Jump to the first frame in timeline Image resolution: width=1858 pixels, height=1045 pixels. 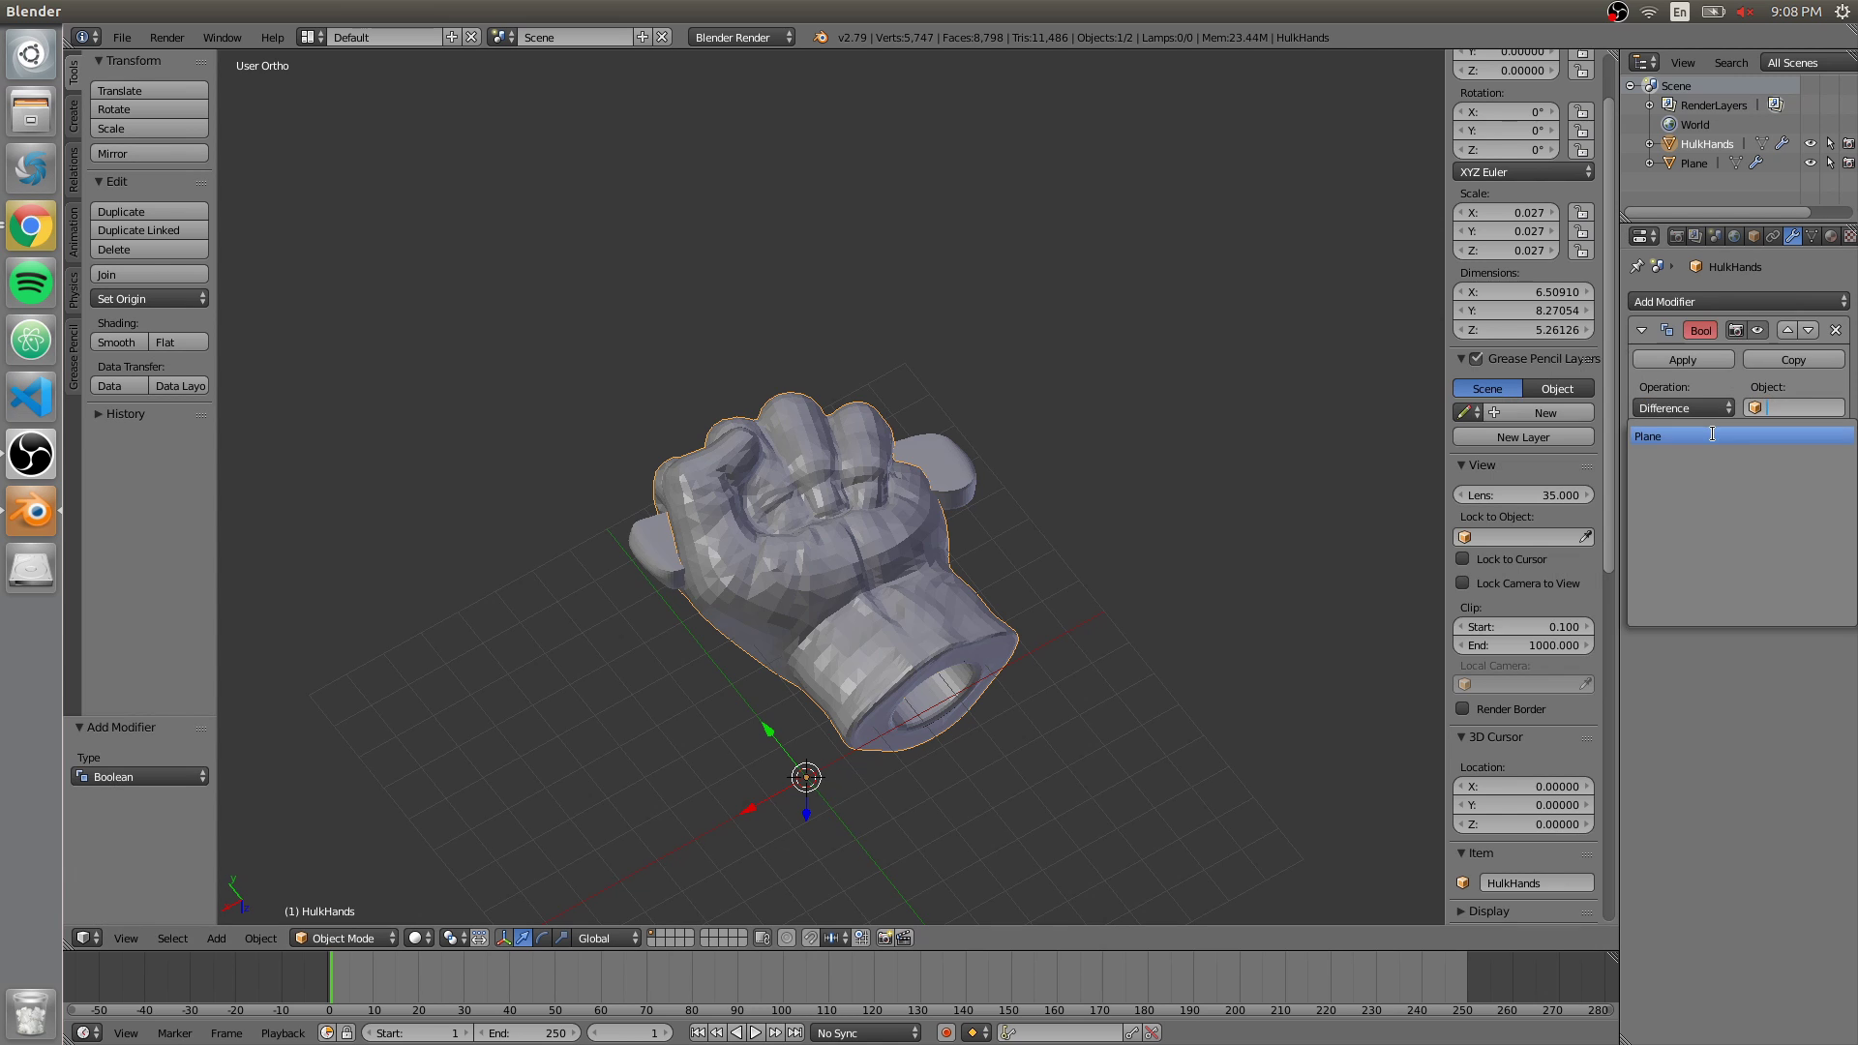tap(698, 1032)
